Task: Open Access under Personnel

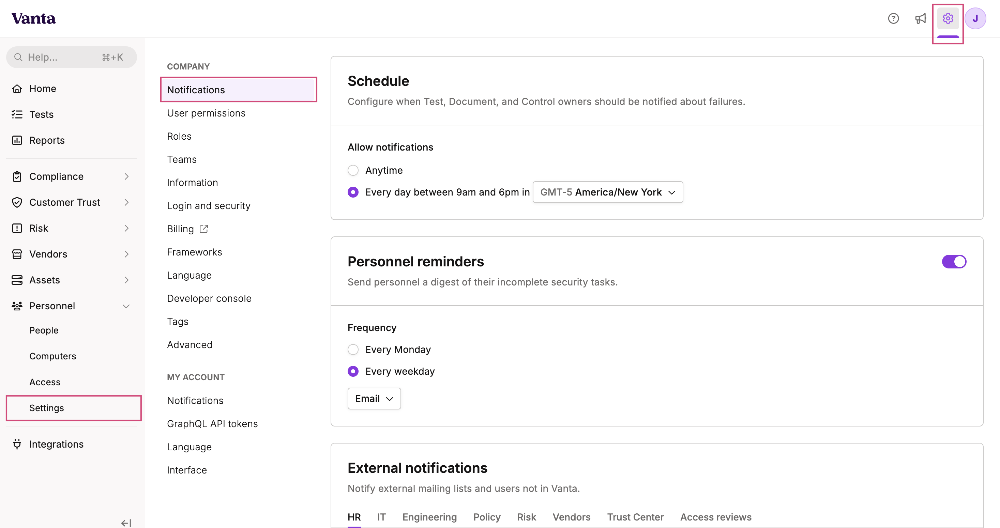Action: [45, 382]
